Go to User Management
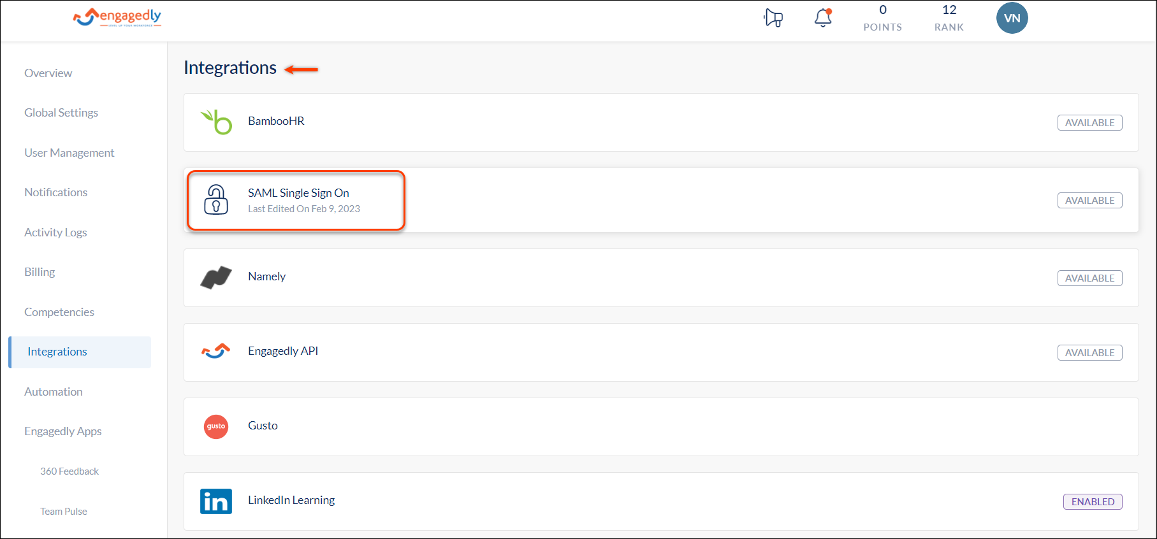 (x=69, y=153)
